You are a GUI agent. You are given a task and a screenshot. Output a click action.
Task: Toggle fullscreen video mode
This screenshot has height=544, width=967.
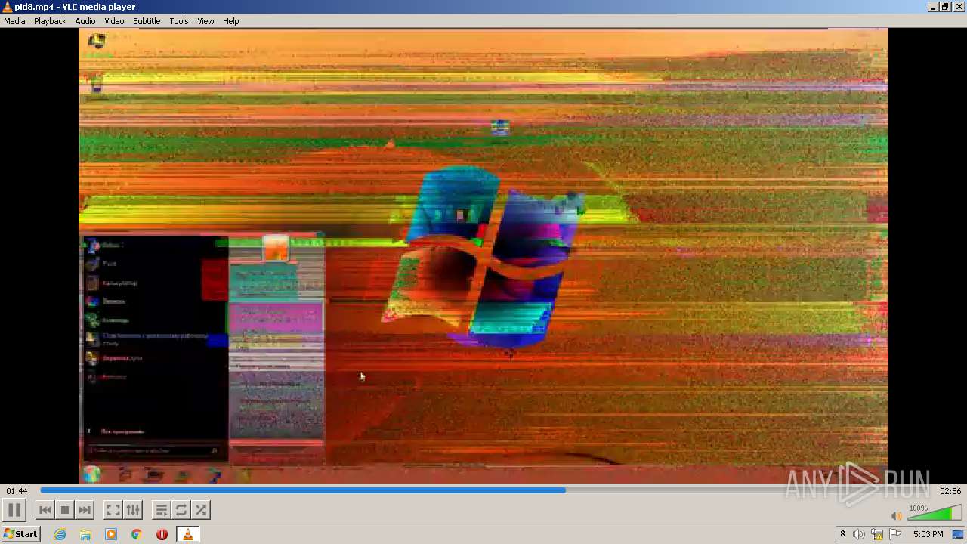tap(113, 510)
